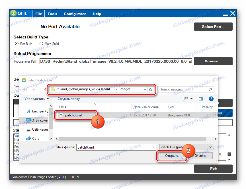Click the QFIL status log scroll up arrow
The width and height of the screenshot is (246, 189).
click(x=229, y=135)
